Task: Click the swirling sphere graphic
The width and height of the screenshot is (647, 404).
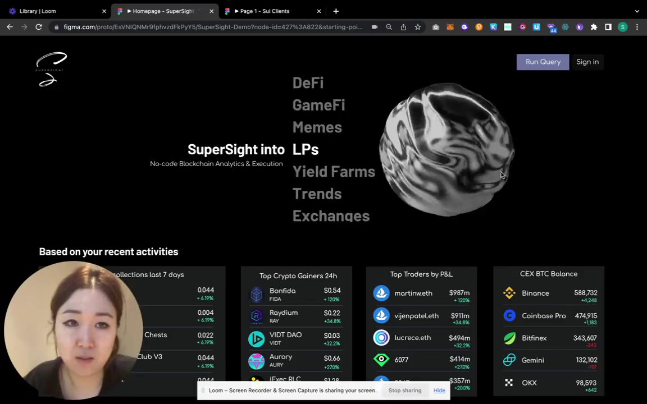Action: (447, 149)
